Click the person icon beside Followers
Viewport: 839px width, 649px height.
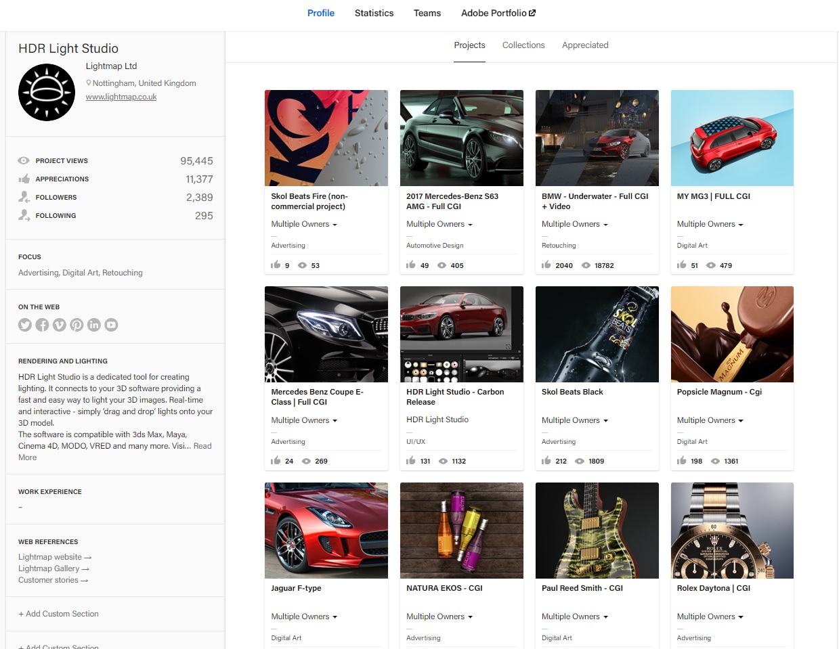coord(24,197)
